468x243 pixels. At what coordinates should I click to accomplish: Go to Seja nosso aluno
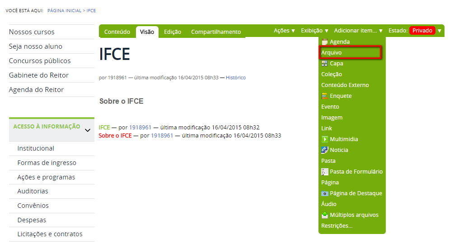click(x=36, y=46)
